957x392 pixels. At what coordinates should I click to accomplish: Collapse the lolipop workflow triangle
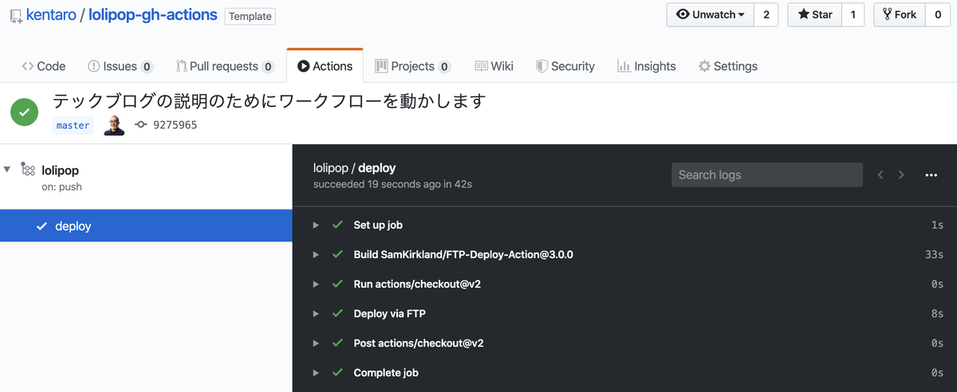pos(7,169)
